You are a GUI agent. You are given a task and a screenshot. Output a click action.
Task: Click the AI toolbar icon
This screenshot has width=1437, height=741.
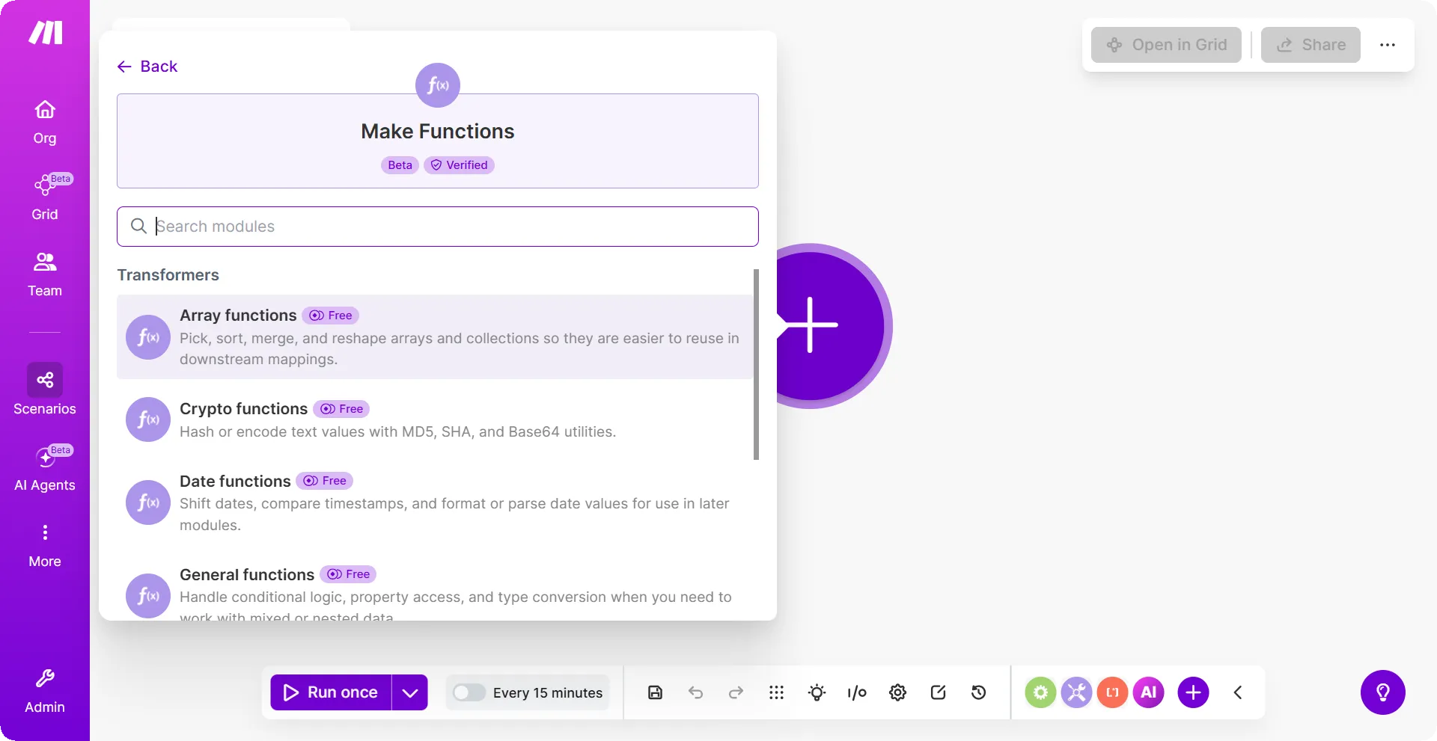point(1148,692)
